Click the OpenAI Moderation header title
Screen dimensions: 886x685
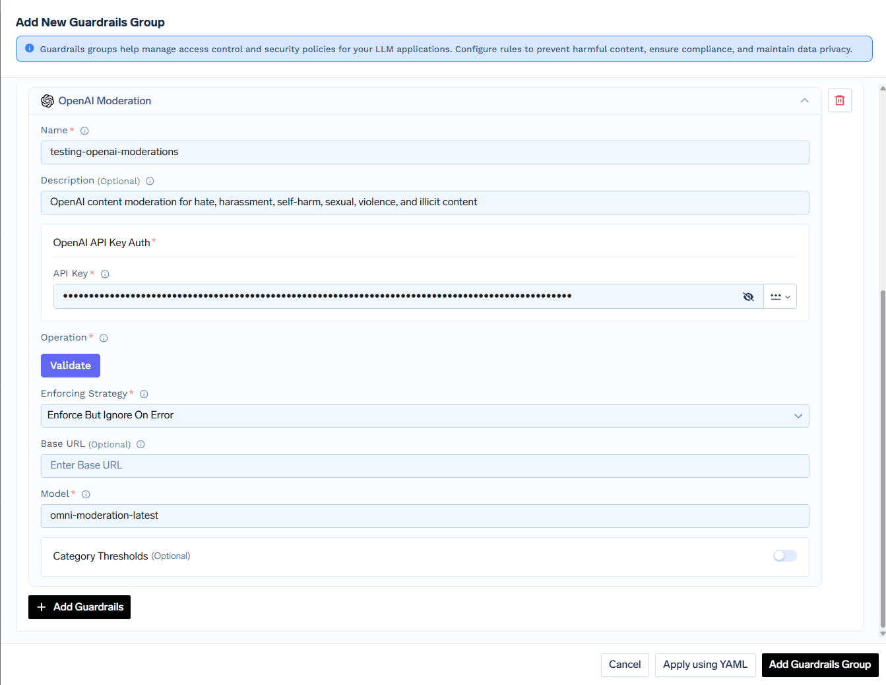[x=105, y=101]
